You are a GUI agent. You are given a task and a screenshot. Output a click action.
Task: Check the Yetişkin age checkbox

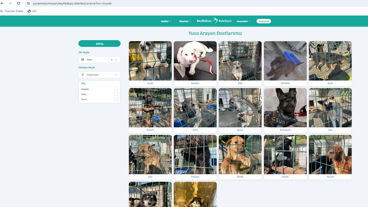(116, 89)
